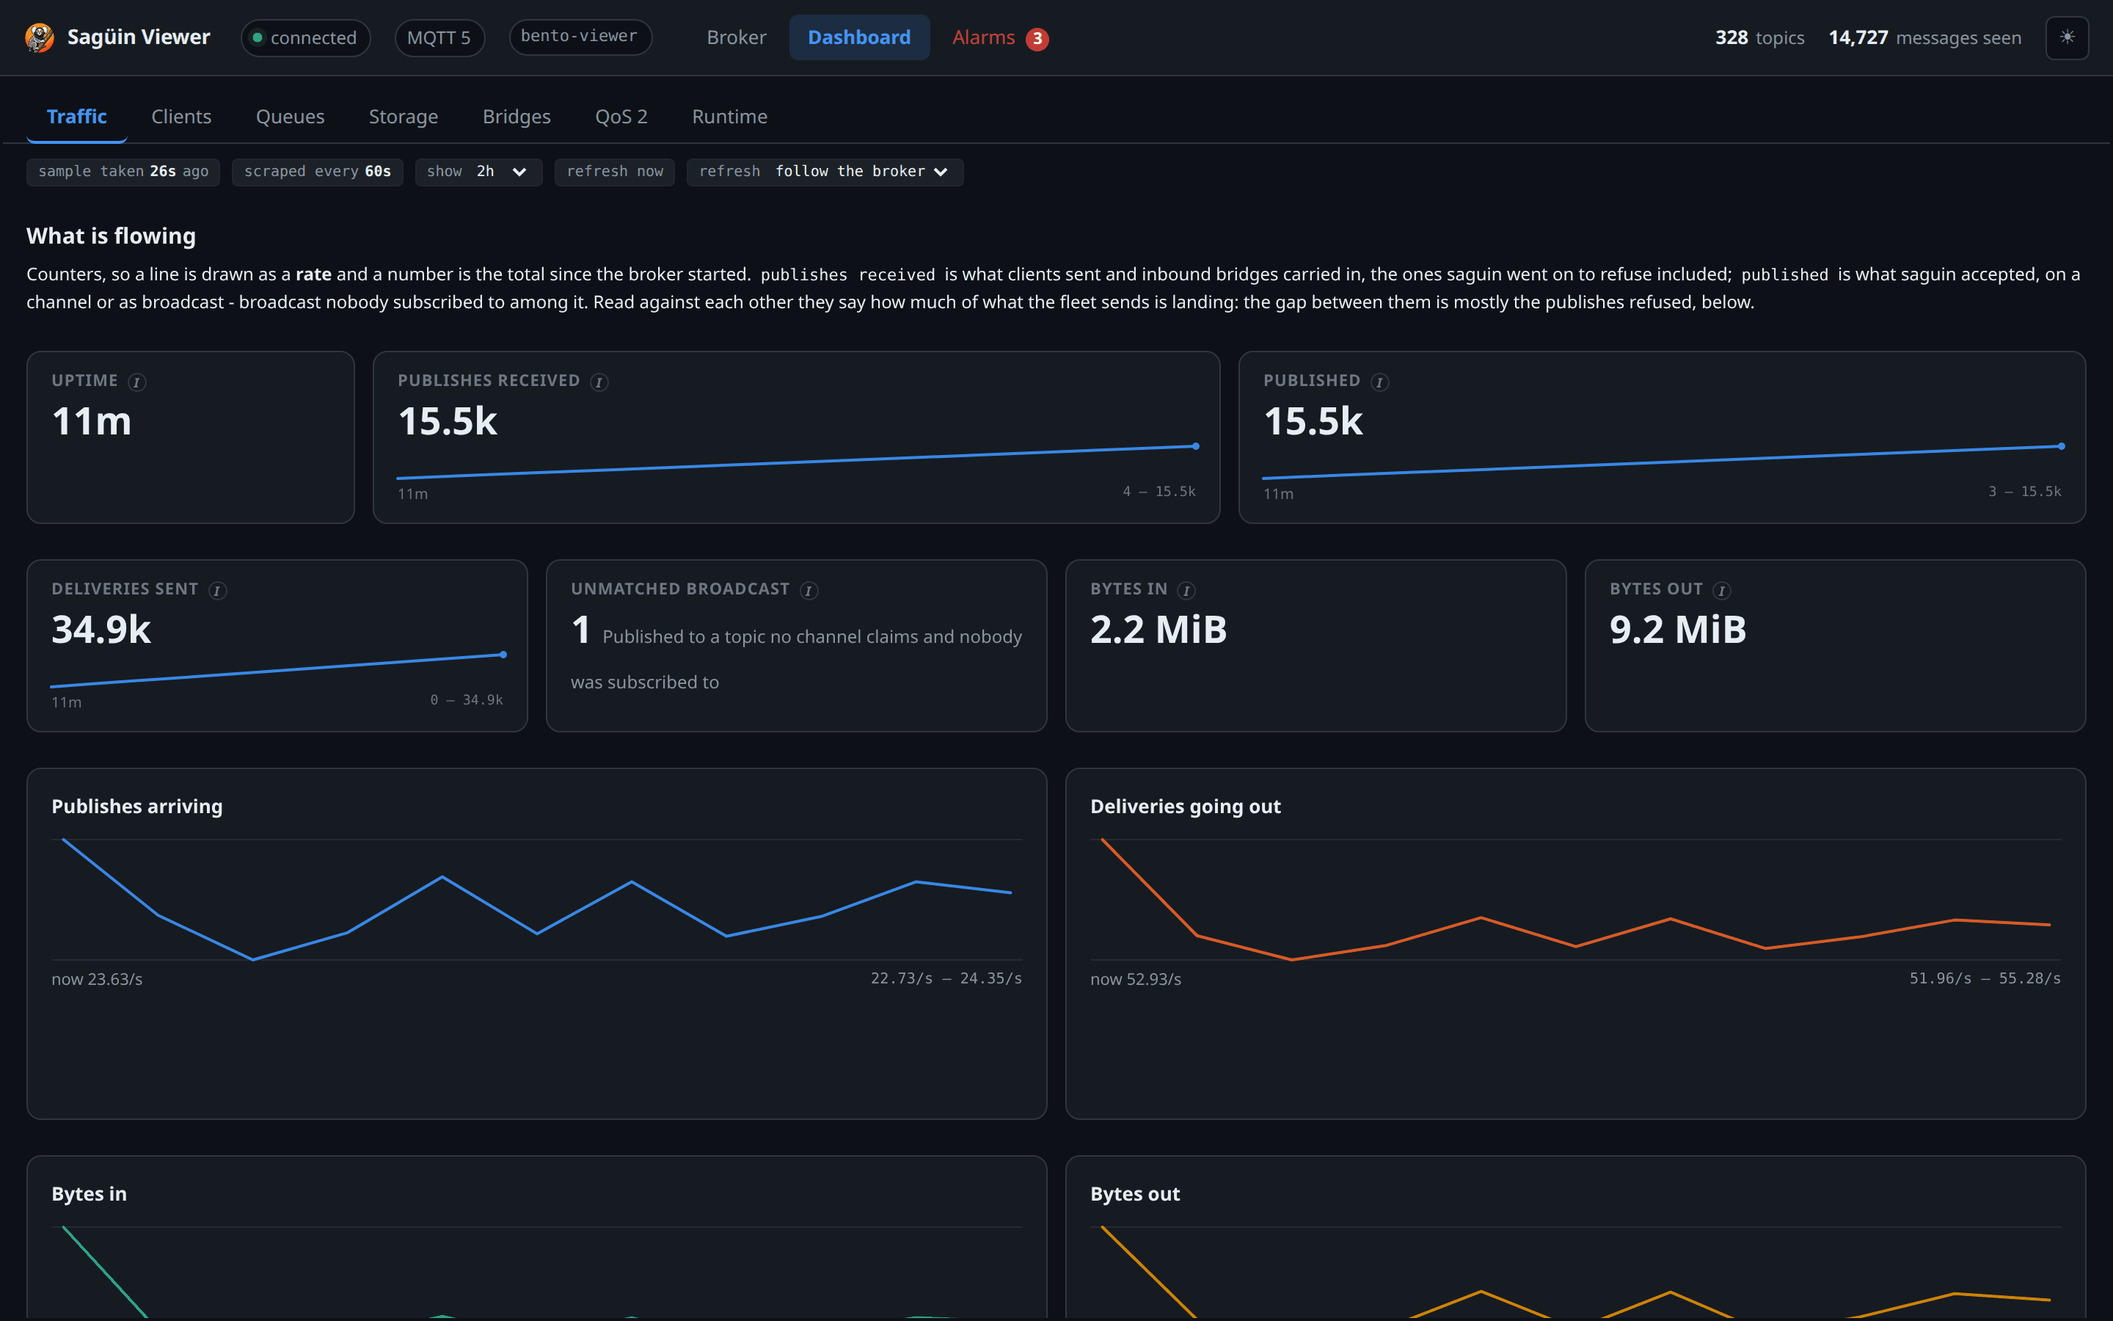This screenshot has height=1321, width=2113.
Task: Open info icon beside PUBLISHED
Action: tap(1379, 382)
